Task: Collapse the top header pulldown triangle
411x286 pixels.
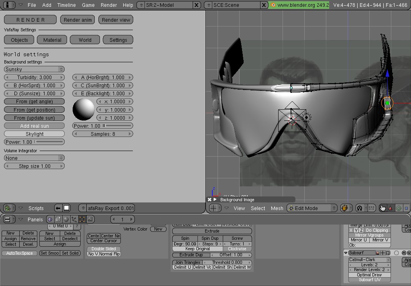Action: click(20, 5)
